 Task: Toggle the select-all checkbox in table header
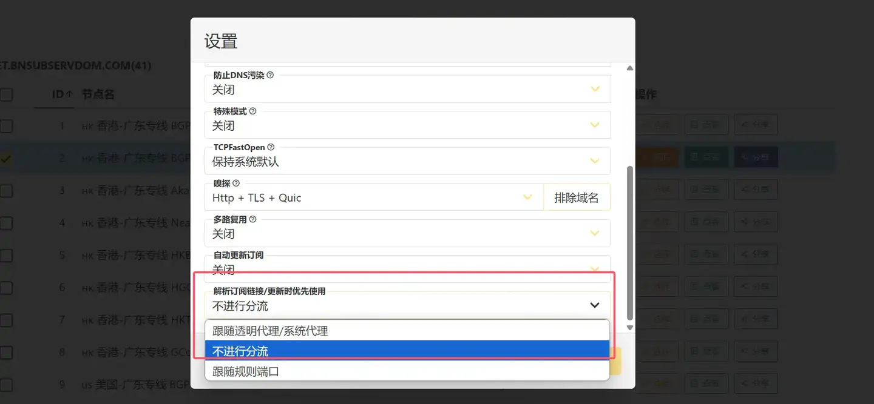coord(6,94)
